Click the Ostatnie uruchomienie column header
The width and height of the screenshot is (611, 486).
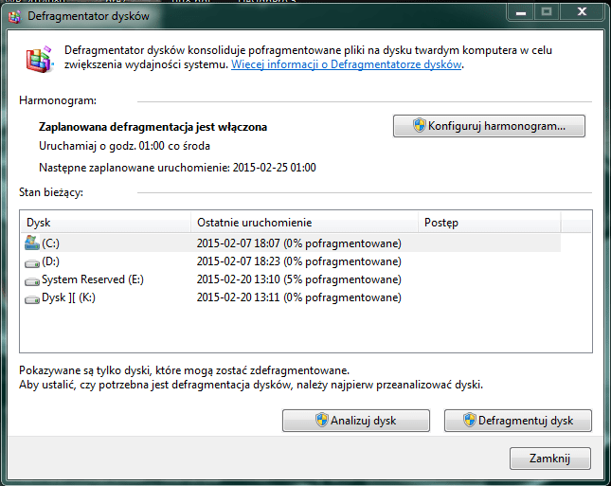[x=303, y=223]
